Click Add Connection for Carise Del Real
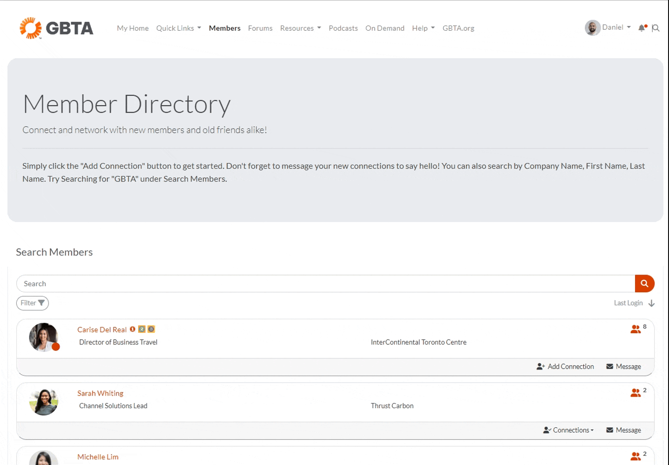The width and height of the screenshot is (669, 465). (570, 366)
